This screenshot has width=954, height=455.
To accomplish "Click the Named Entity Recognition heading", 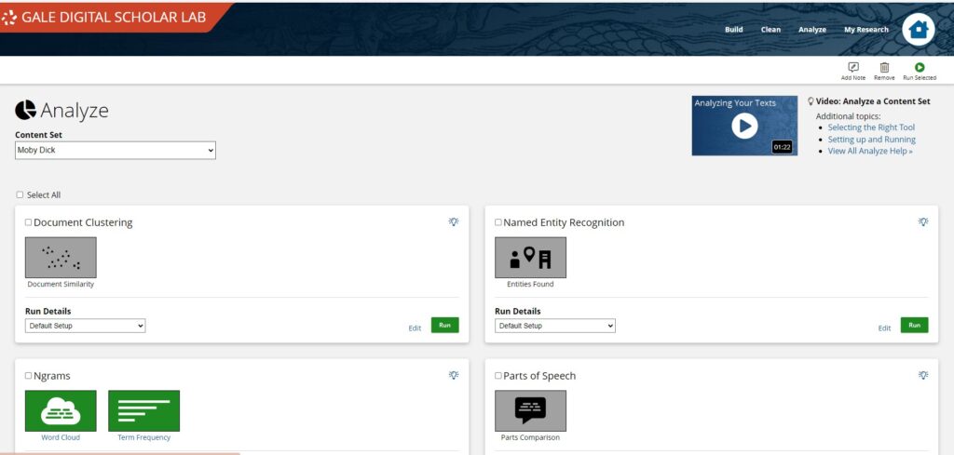I will [564, 222].
